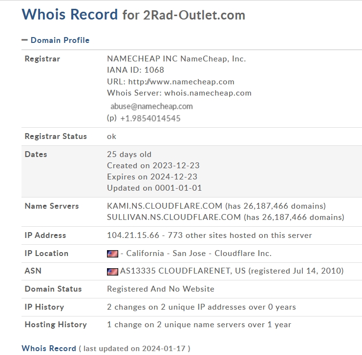Click the 'Registrar' row label
Screen dimensions: 362x355
click(x=42, y=59)
